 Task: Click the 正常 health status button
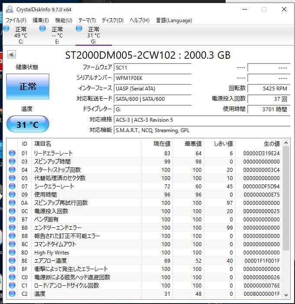click(28, 87)
